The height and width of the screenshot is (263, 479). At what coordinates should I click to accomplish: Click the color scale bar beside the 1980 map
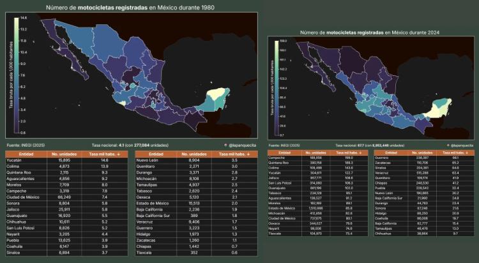point(16,70)
